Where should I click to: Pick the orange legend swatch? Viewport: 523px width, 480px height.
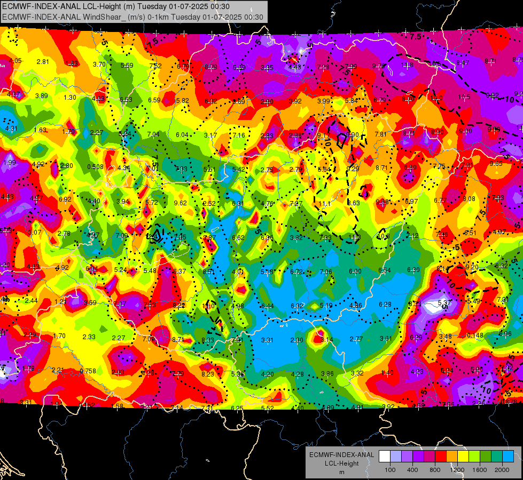pyautogui.click(x=451, y=457)
